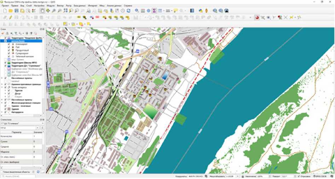Collapse the Точки интереса layer group
This screenshot has height=179, width=335.
tap(2, 87)
